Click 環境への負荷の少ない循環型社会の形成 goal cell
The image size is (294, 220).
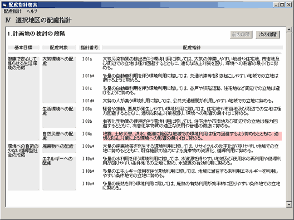(23, 167)
